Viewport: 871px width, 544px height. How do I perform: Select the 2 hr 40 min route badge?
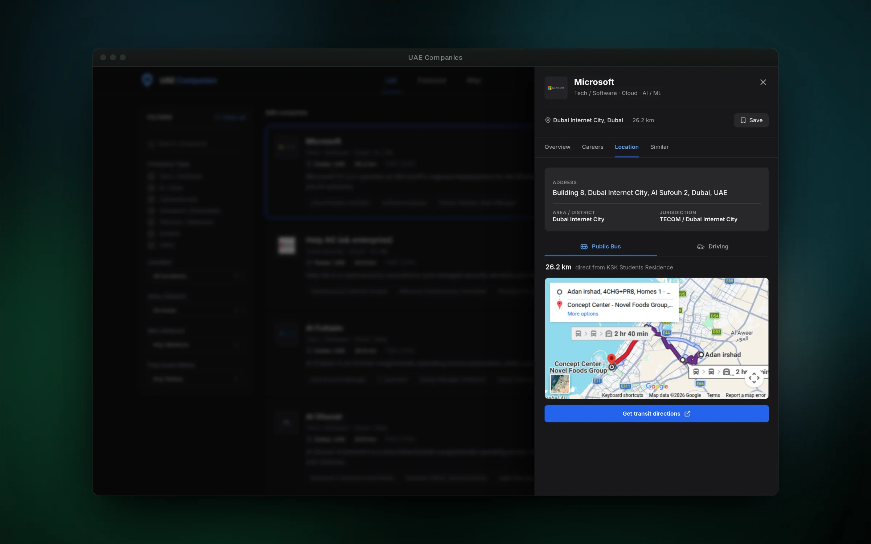tap(611, 334)
